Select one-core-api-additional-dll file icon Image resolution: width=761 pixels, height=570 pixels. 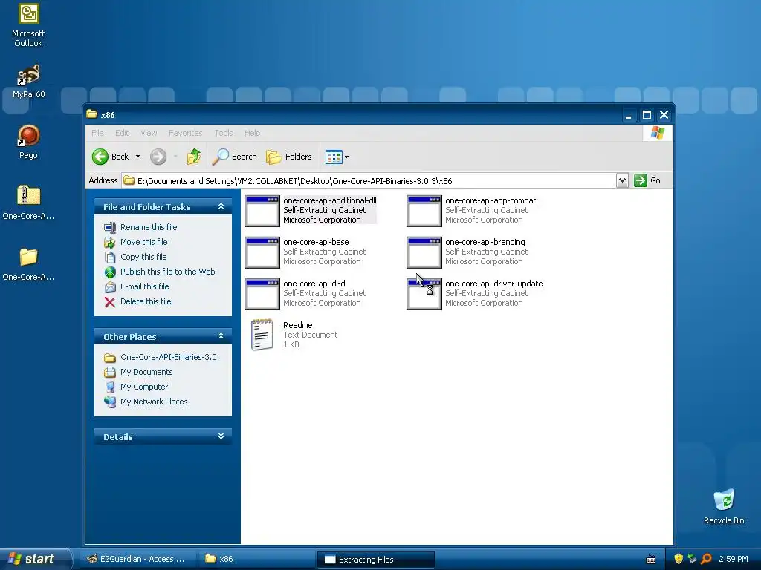pos(262,211)
